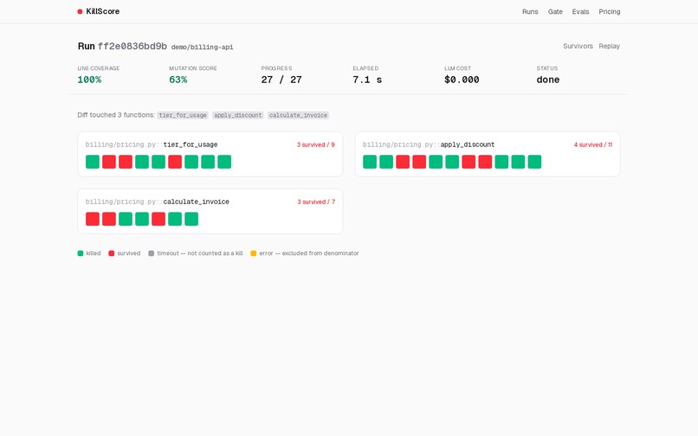Click the gray timeout legend swatch
The width and height of the screenshot is (698, 436).
pyautogui.click(x=151, y=253)
